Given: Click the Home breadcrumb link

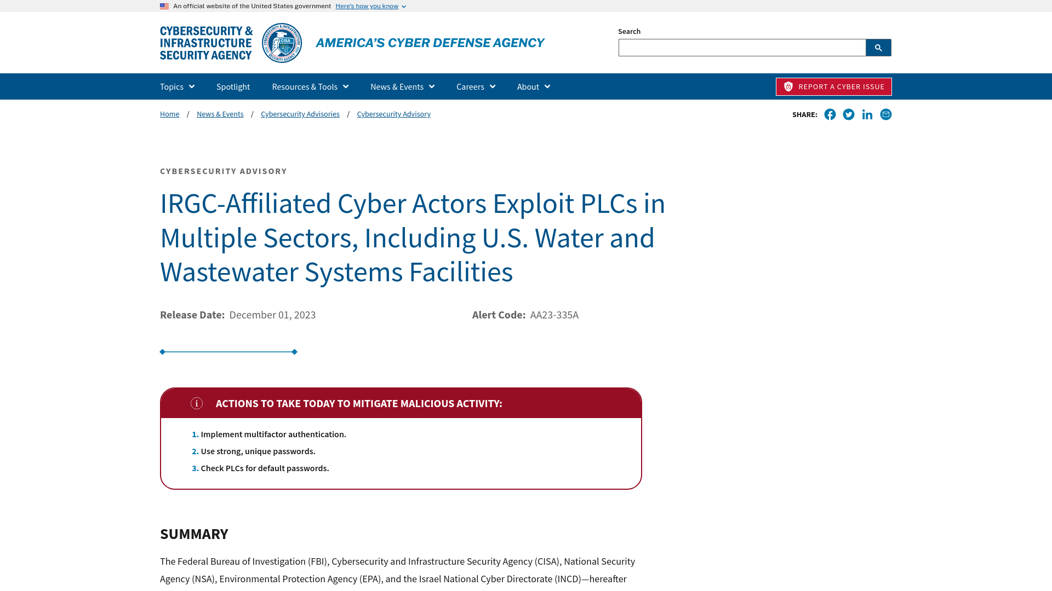Looking at the screenshot, I should (x=169, y=113).
